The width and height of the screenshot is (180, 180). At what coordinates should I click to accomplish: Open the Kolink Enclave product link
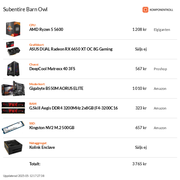point(42,147)
